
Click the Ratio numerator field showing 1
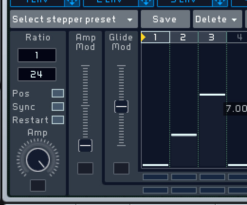[x=37, y=55]
